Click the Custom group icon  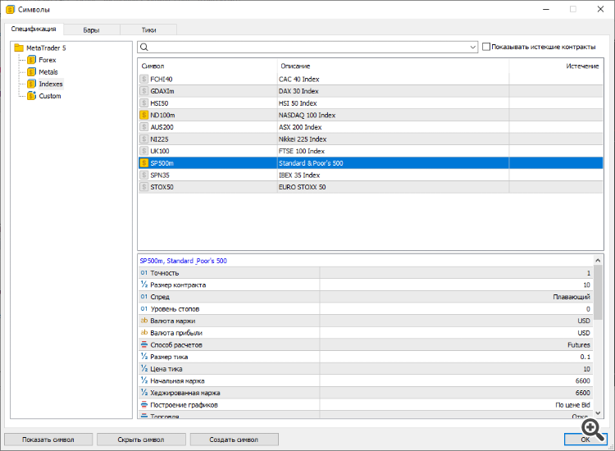pyautogui.click(x=31, y=96)
